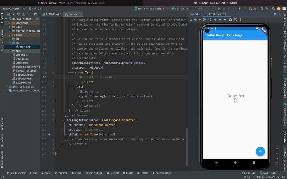287x179 pixels.
Task: Open Emulator panel settings gear
Action: [275, 14]
